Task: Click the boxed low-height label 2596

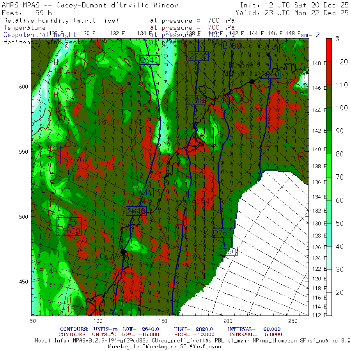Action: [x=73, y=155]
